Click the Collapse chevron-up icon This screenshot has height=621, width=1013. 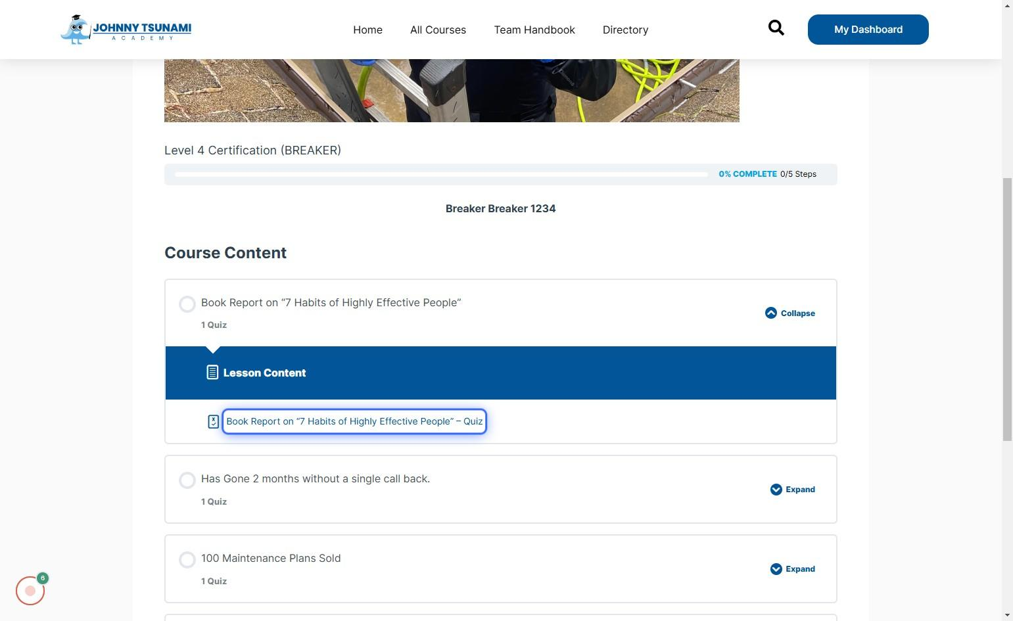[770, 313]
